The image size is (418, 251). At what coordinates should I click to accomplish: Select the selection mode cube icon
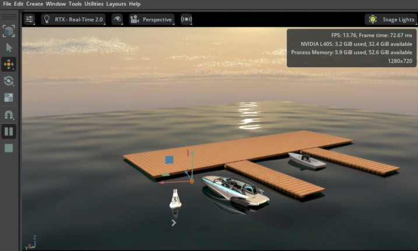point(9,31)
